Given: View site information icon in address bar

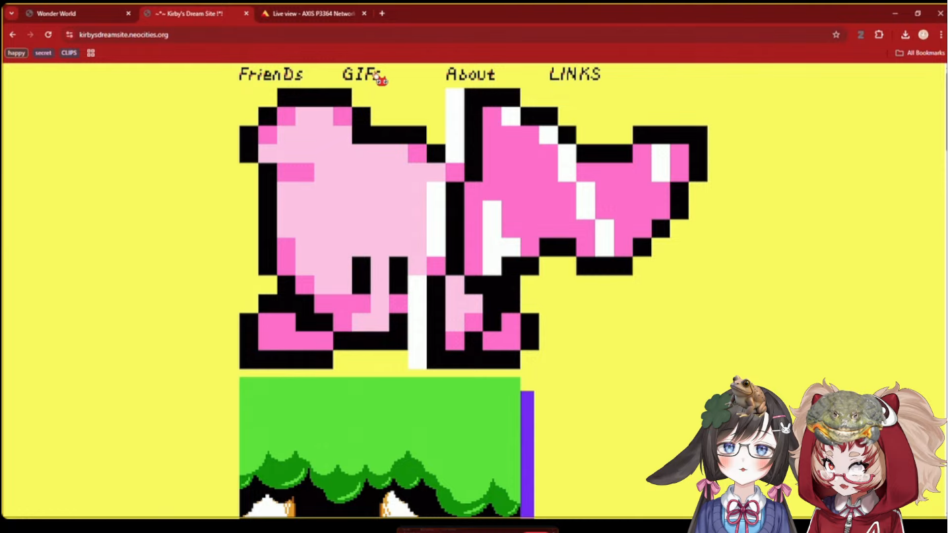Looking at the screenshot, I should pos(69,35).
